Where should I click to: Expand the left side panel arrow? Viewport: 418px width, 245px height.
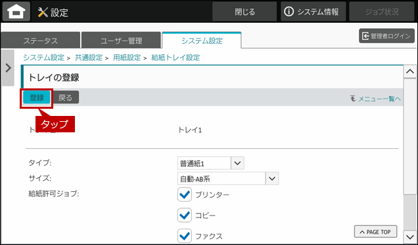coord(9,68)
